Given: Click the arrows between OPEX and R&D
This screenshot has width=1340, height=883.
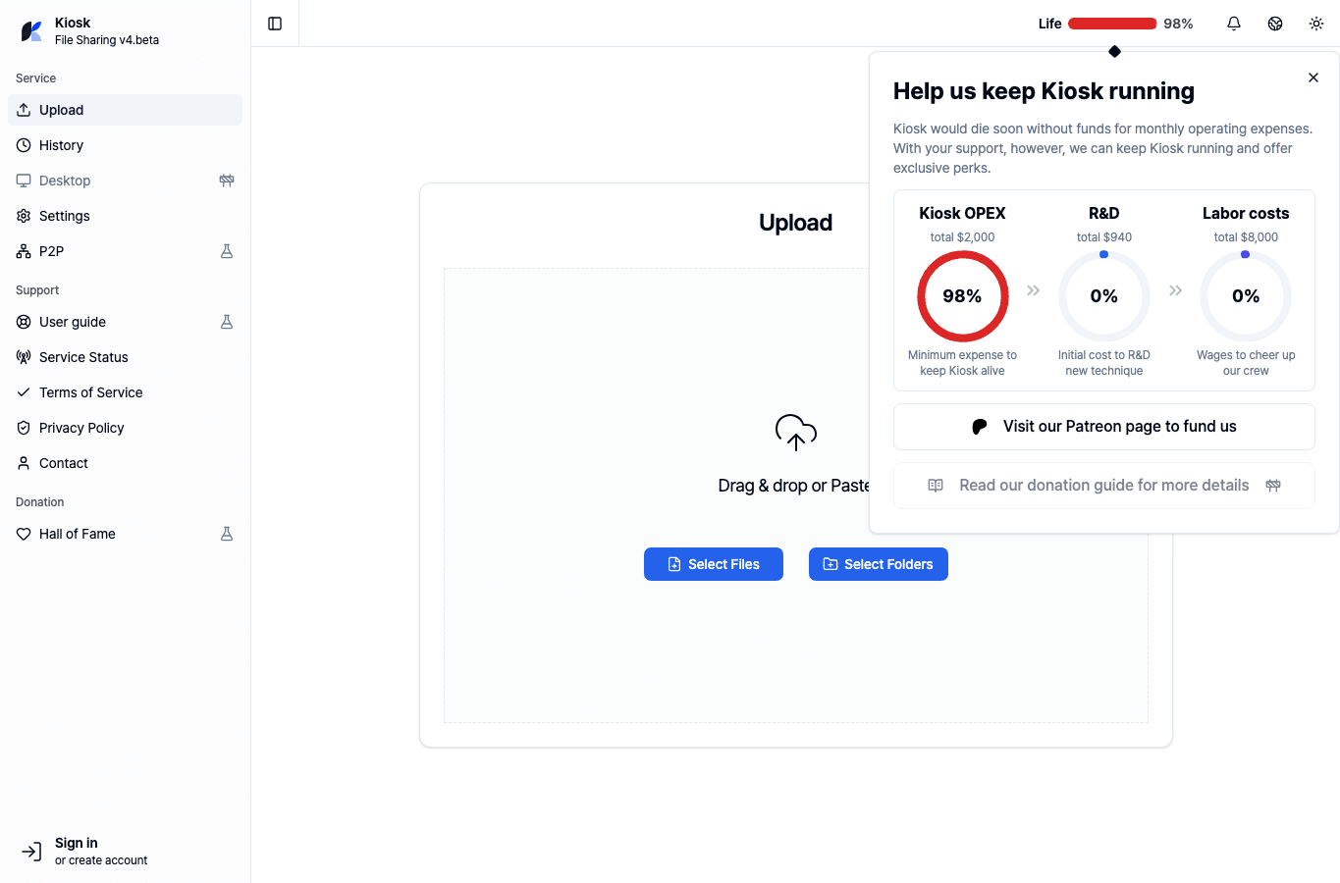Looking at the screenshot, I should coord(1033,290).
